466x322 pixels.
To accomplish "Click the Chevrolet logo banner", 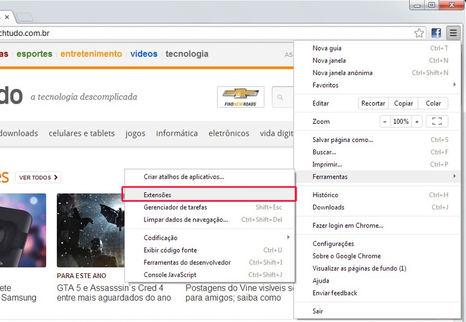I will point(241,96).
